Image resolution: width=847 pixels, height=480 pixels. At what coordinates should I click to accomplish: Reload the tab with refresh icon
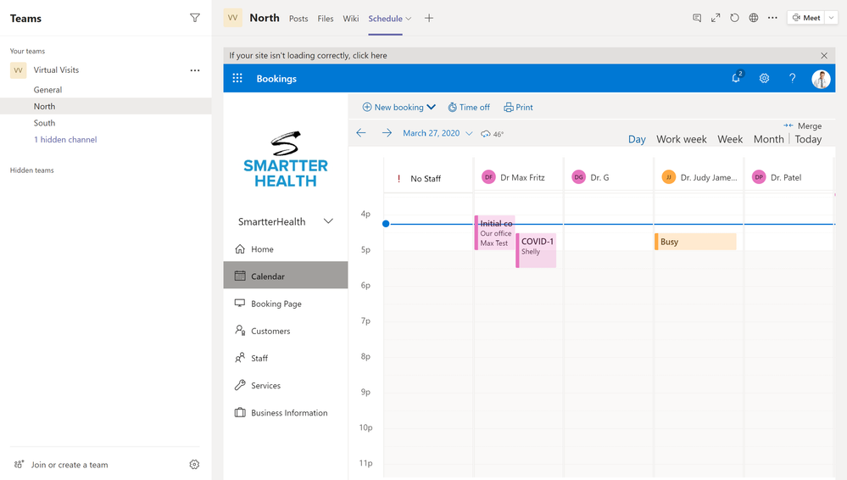tap(734, 18)
